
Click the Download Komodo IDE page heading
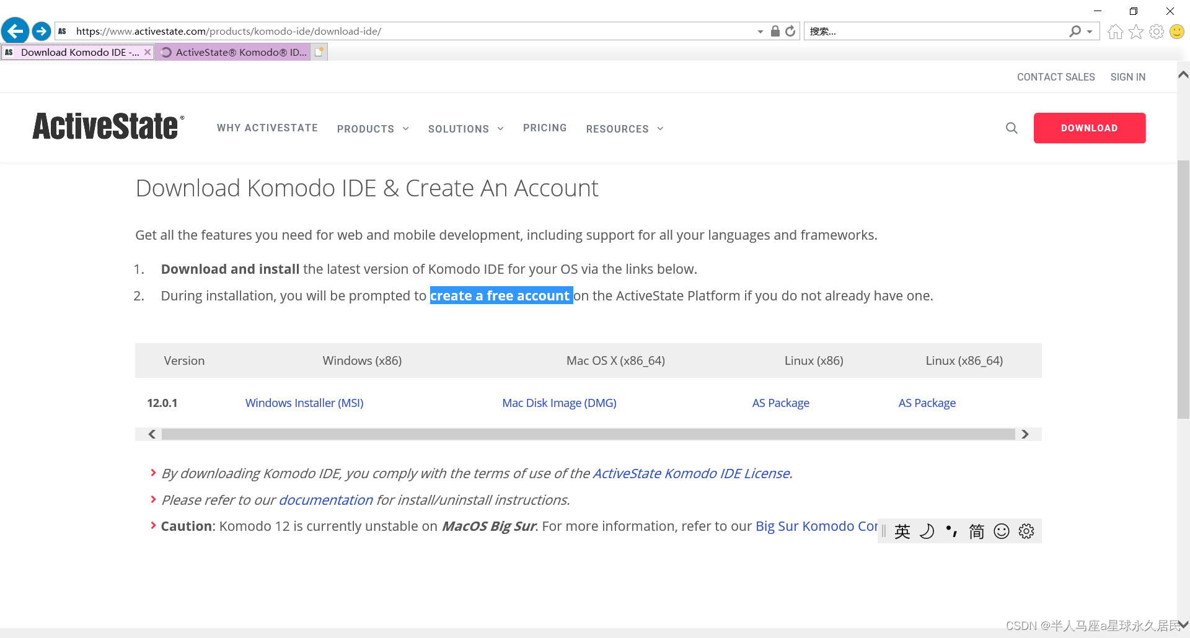367,188
